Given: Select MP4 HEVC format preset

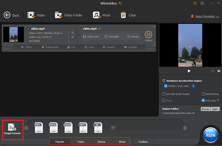Looking at the screenshot, I should click(x=83, y=128).
